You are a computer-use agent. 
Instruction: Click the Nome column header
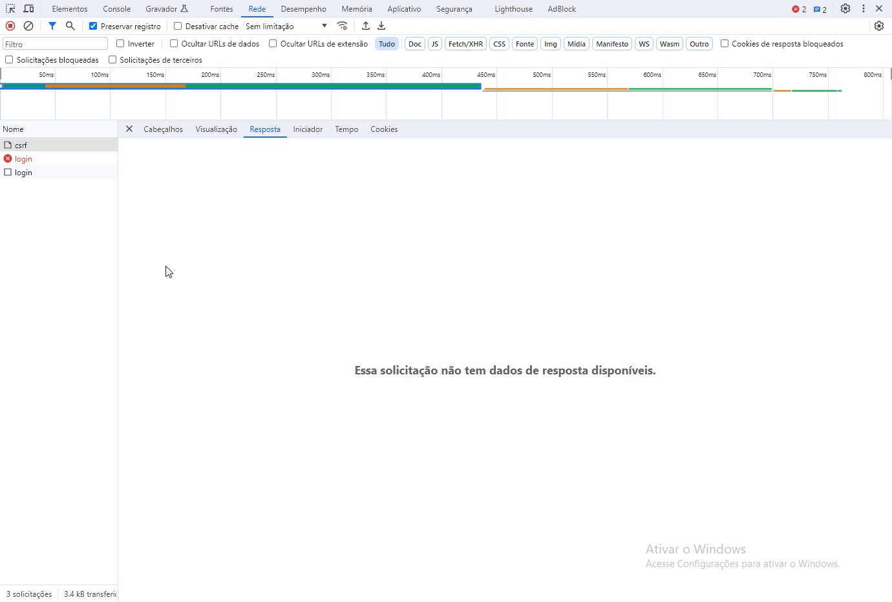click(x=59, y=129)
